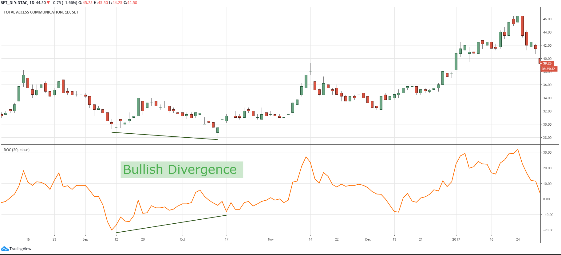
Task: Click the Nov label on the date axis
Action: pyautogui.click(x=271, y=239)
